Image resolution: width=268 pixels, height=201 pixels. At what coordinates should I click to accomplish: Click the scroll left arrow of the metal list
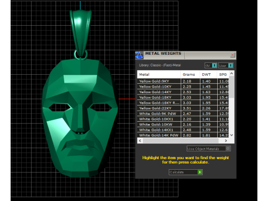click(140, 141)
